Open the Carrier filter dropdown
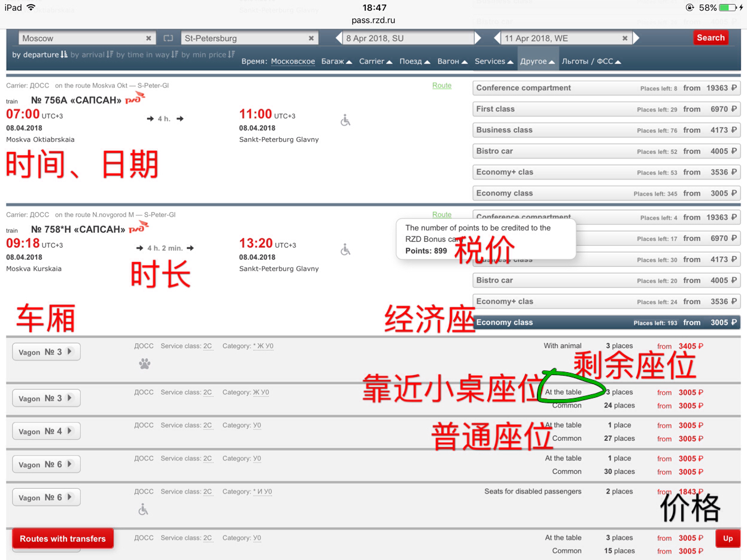The image size is (747, 560). (376, 61)
